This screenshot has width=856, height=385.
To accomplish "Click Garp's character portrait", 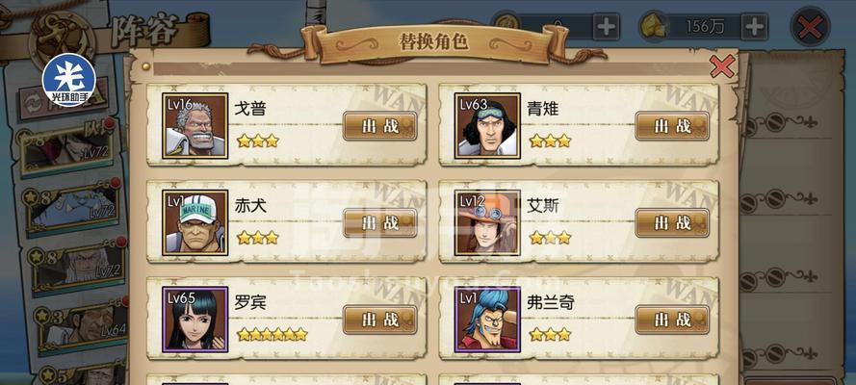I will coord(195,126).
